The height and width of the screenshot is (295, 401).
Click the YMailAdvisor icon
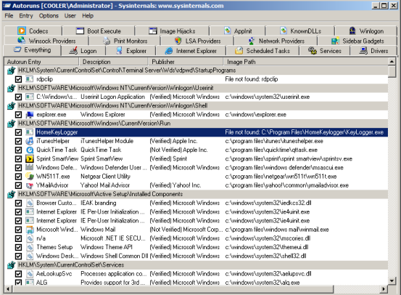point(30,185)
